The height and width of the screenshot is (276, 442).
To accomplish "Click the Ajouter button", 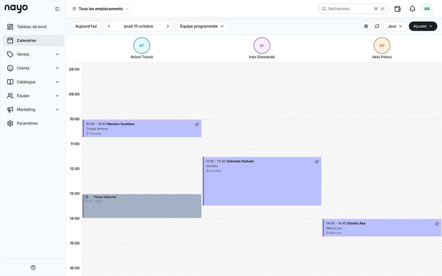I will coord(423,26).
